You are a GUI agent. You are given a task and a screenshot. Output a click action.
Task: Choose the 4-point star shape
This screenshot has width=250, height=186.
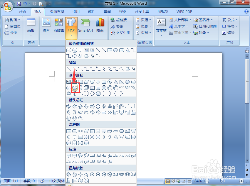(80, 175)
